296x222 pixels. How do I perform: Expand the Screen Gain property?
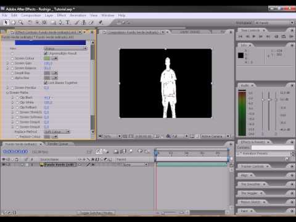pos(7,64)
